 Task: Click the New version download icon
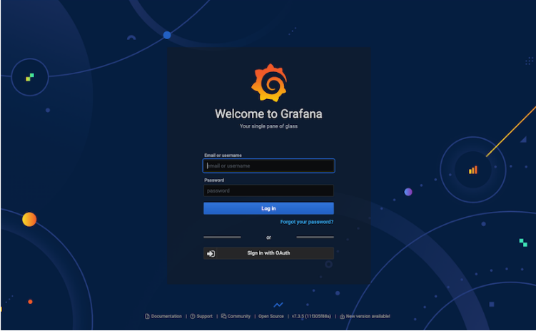click(342, 316)
